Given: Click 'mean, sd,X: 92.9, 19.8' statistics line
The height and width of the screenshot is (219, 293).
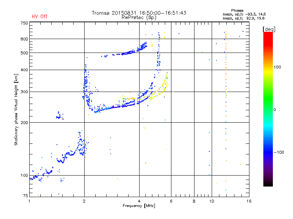Looking at the screenshot, I should point(244,18).
